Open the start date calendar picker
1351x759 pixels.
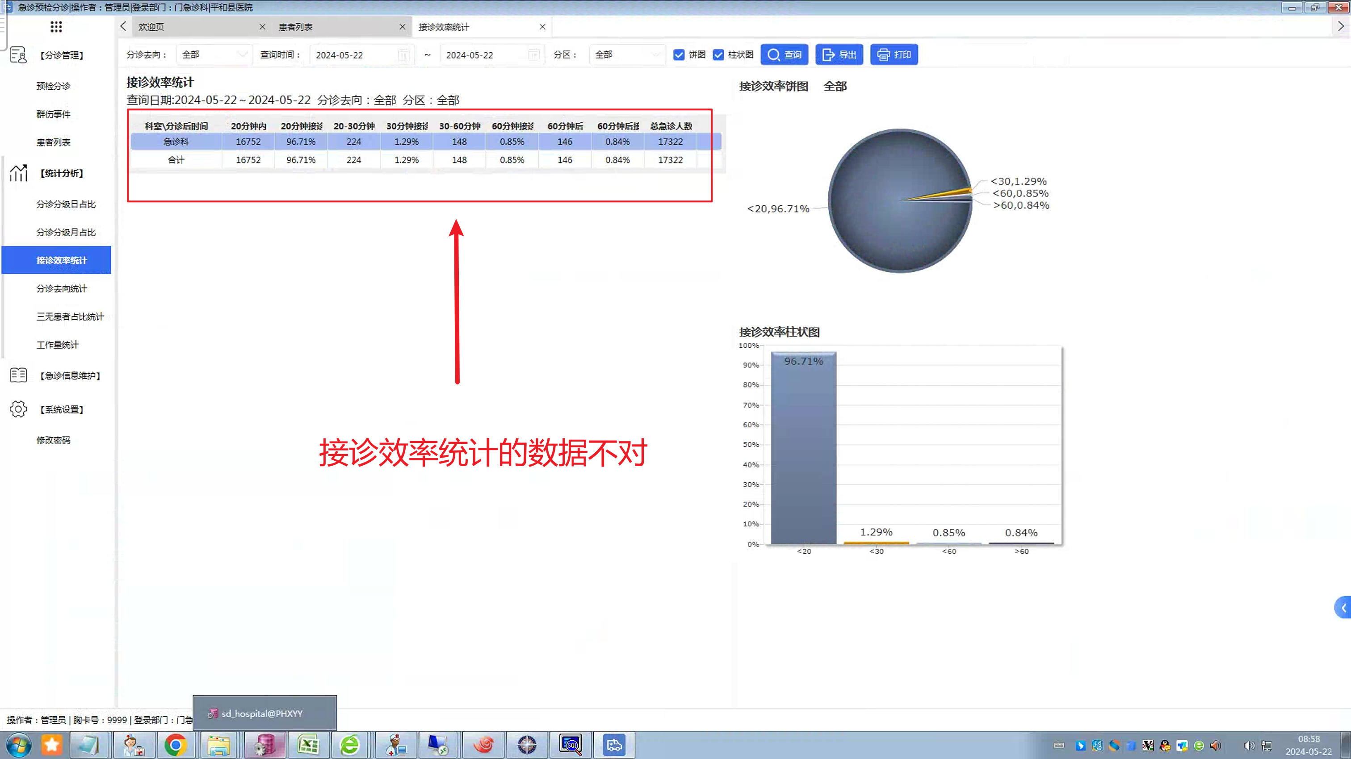(403, 55)
